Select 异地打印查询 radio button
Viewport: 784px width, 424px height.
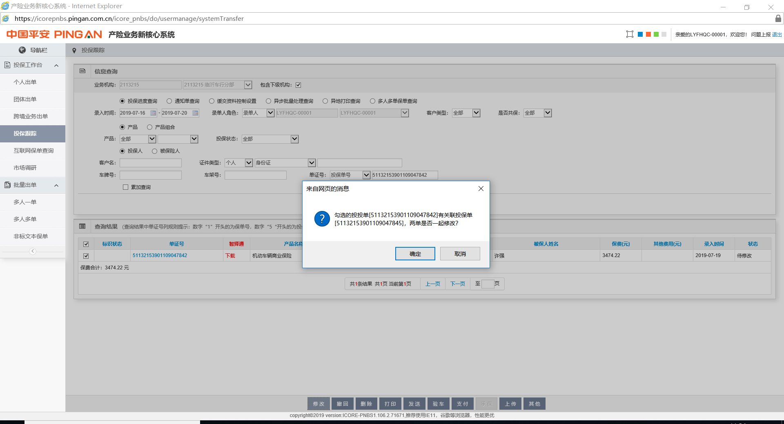[325, 101]
